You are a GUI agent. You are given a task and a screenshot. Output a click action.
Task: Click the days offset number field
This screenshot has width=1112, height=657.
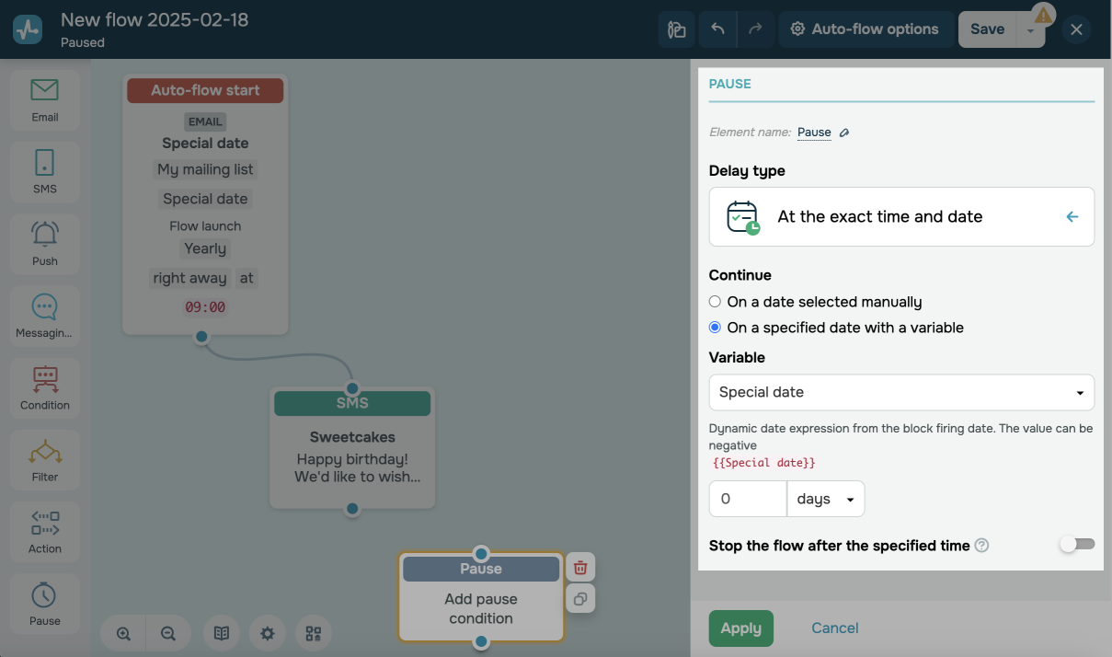click(748, 499)
